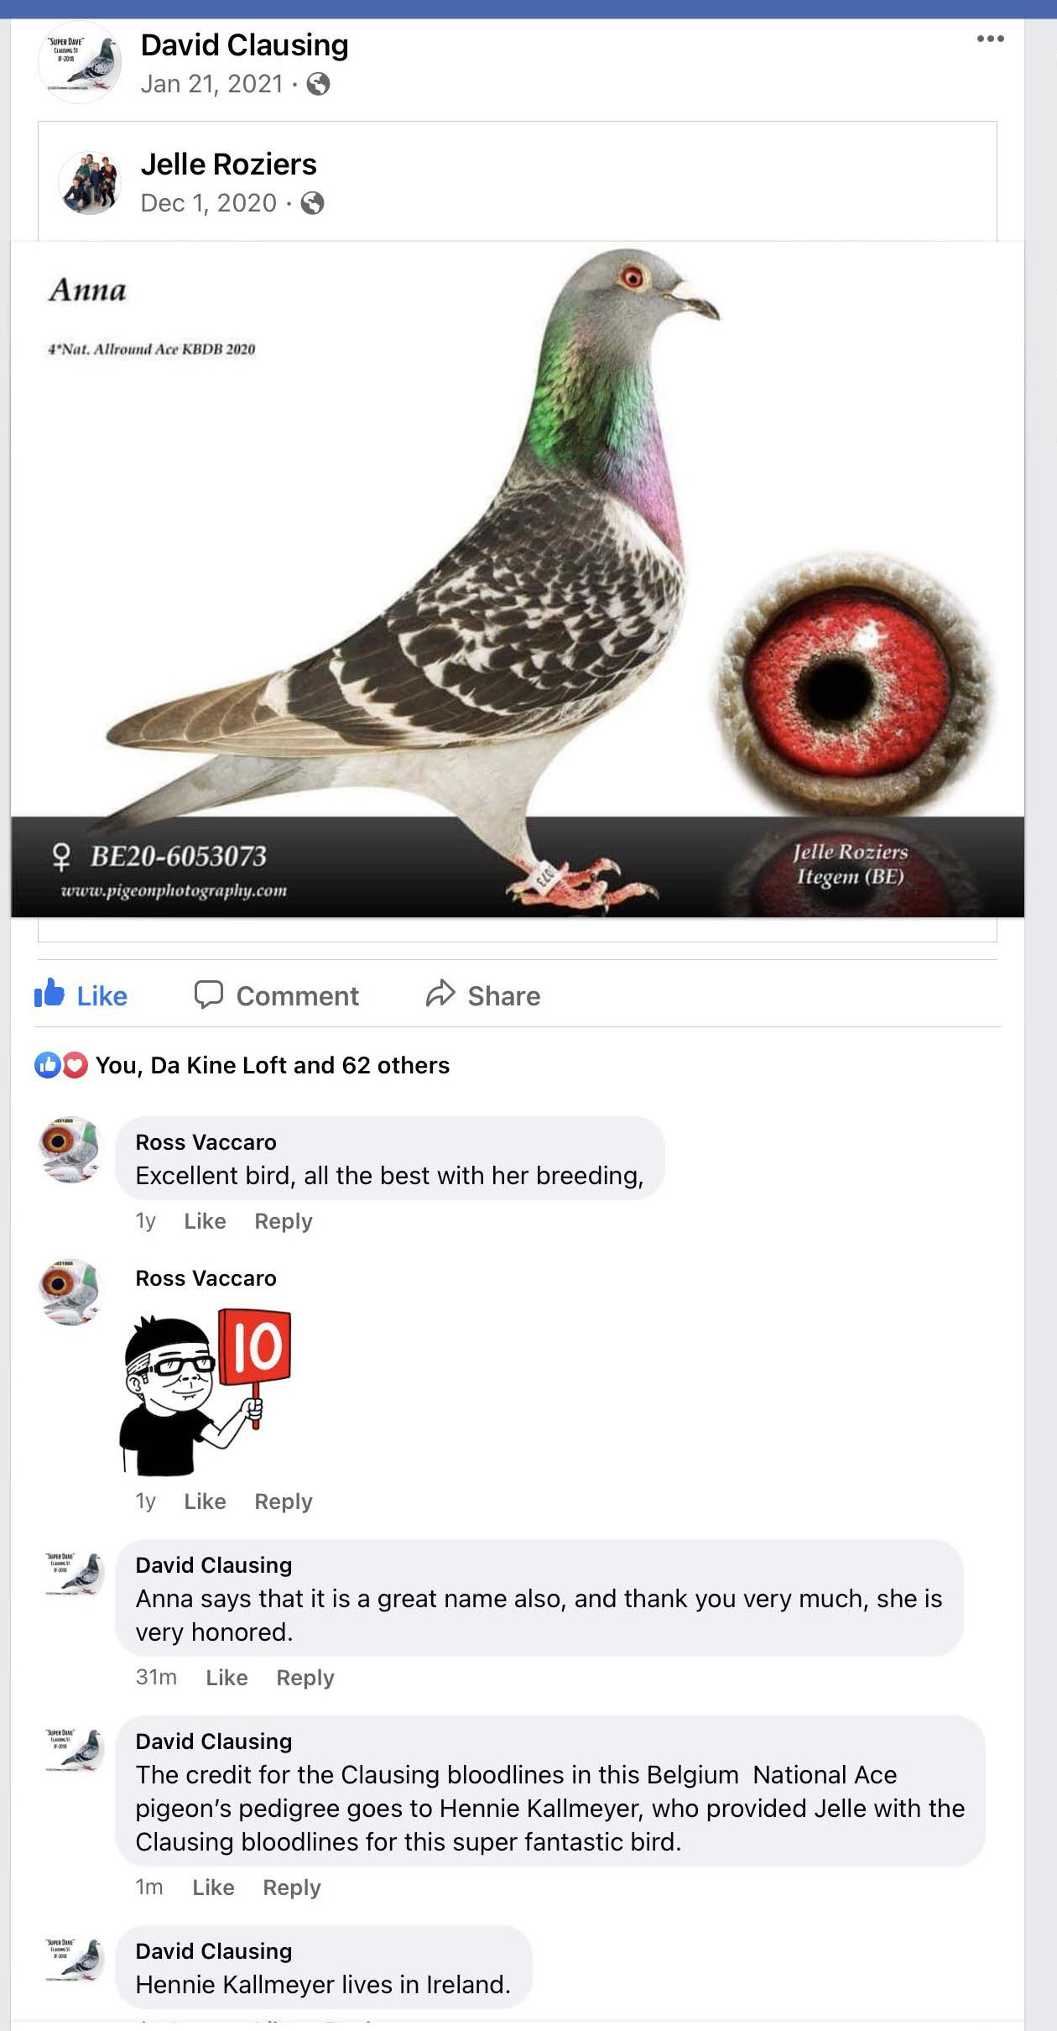The width and height of the screenshot is (1057, 2031).
Task: Like the 'Excellent bird' comment
Action: tap(205, 1221)
